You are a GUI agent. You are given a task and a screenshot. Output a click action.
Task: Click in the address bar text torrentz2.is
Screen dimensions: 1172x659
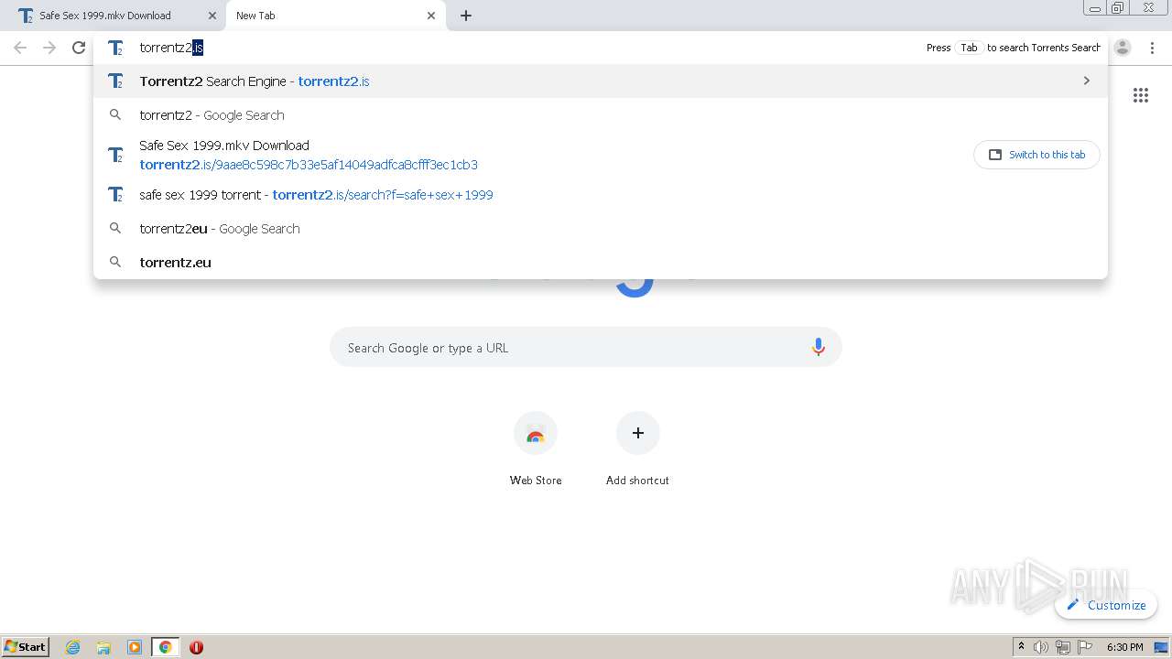[x=171, y=48]
